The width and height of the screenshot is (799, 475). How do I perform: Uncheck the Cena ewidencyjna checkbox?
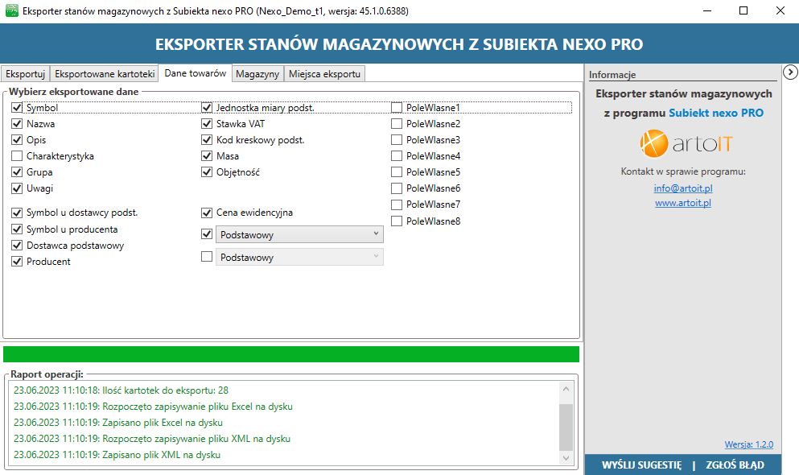coord(208,212)
